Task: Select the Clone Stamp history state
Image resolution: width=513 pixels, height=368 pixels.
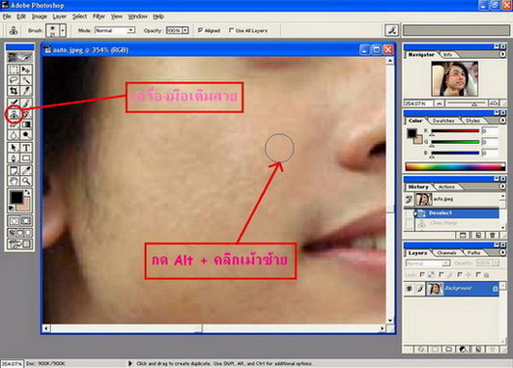Action: (456, 223)
